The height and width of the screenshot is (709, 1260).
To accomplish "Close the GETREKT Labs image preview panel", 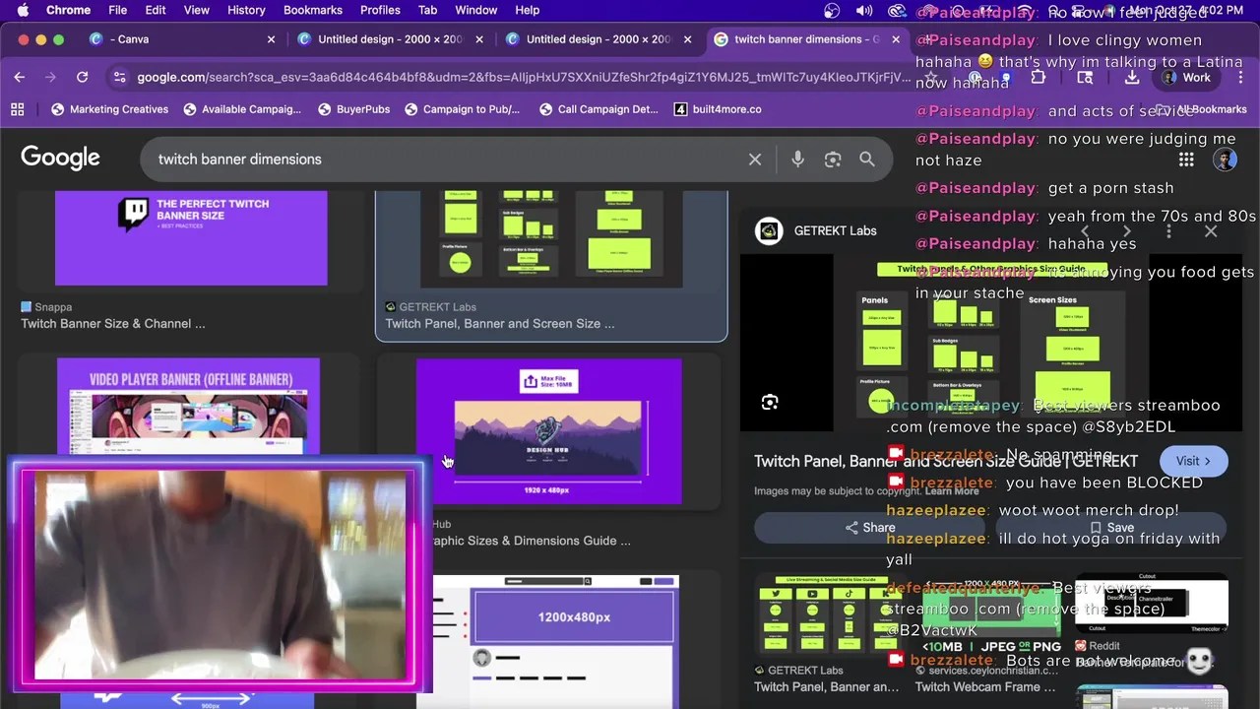I will pos(1211,231).
